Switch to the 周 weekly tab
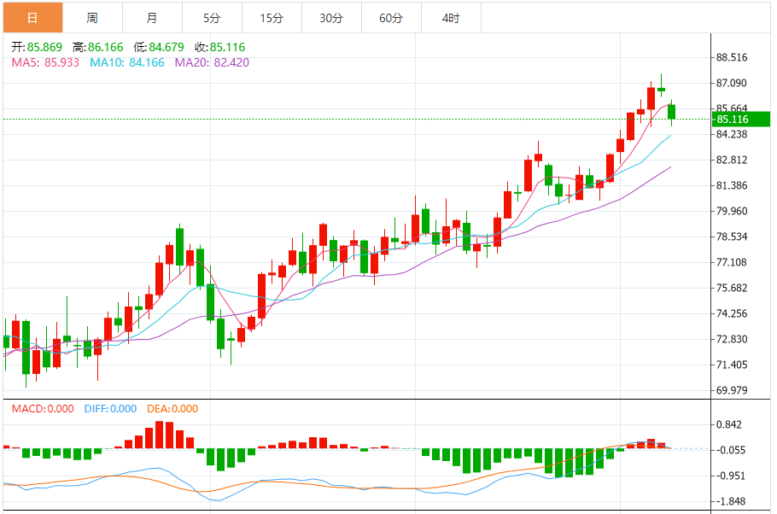This screenshot has height=514, width=777. 93,18
